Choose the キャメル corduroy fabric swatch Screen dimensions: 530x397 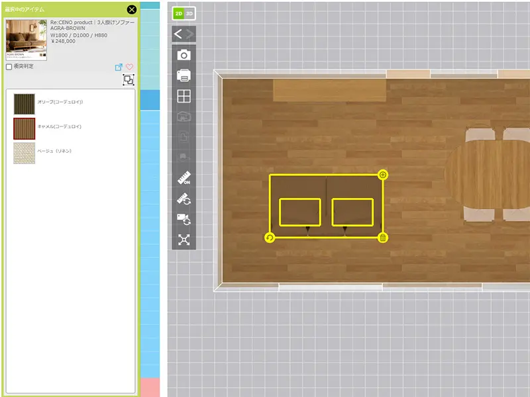click(25, 128)
